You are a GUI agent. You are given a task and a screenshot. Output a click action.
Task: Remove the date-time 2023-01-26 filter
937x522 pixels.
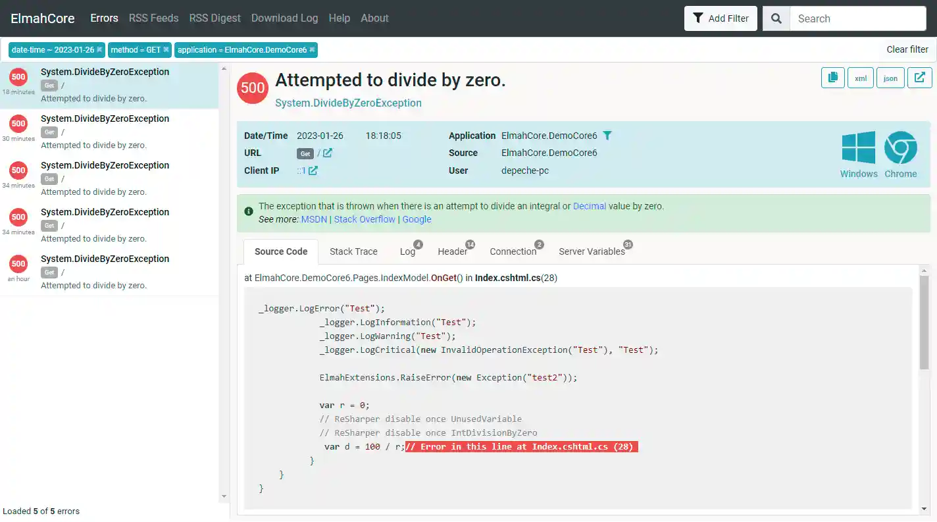point(99,50)
